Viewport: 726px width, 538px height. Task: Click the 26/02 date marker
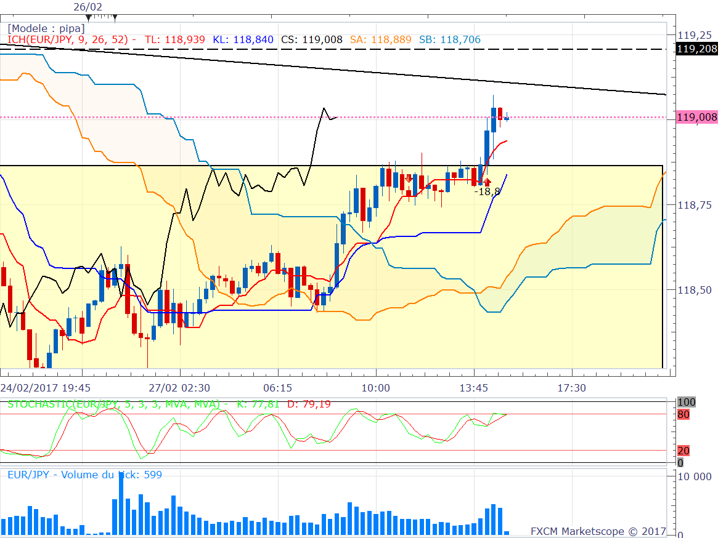click(88, 7)
